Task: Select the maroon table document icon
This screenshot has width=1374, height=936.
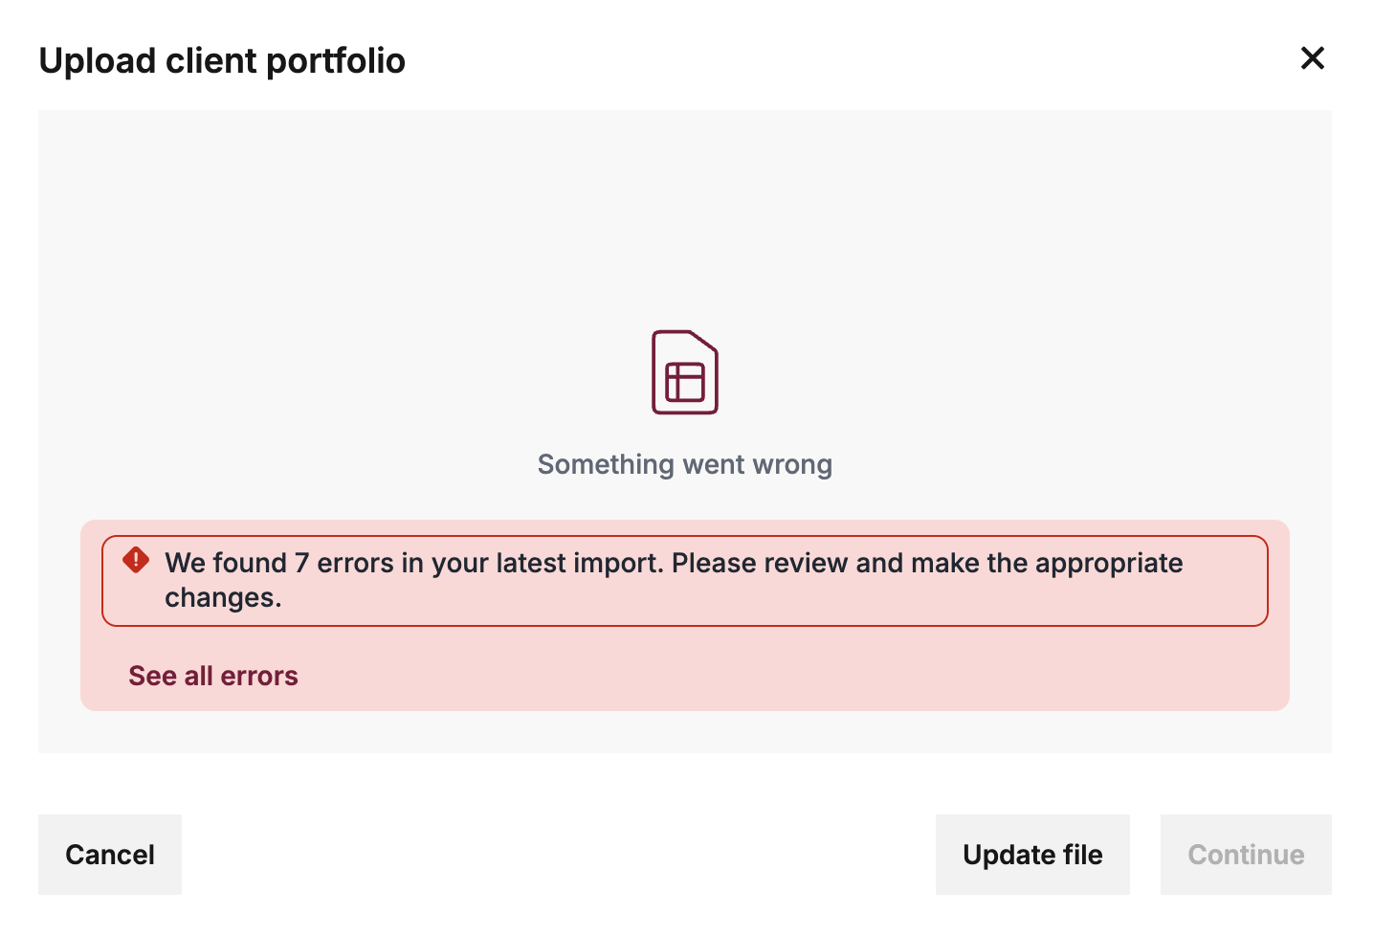Action: pos(685,372)
